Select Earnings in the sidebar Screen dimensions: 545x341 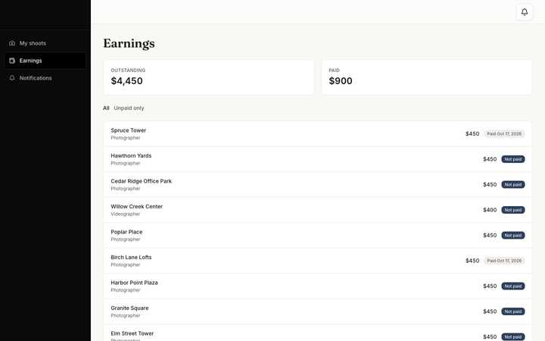pos(45,61)
